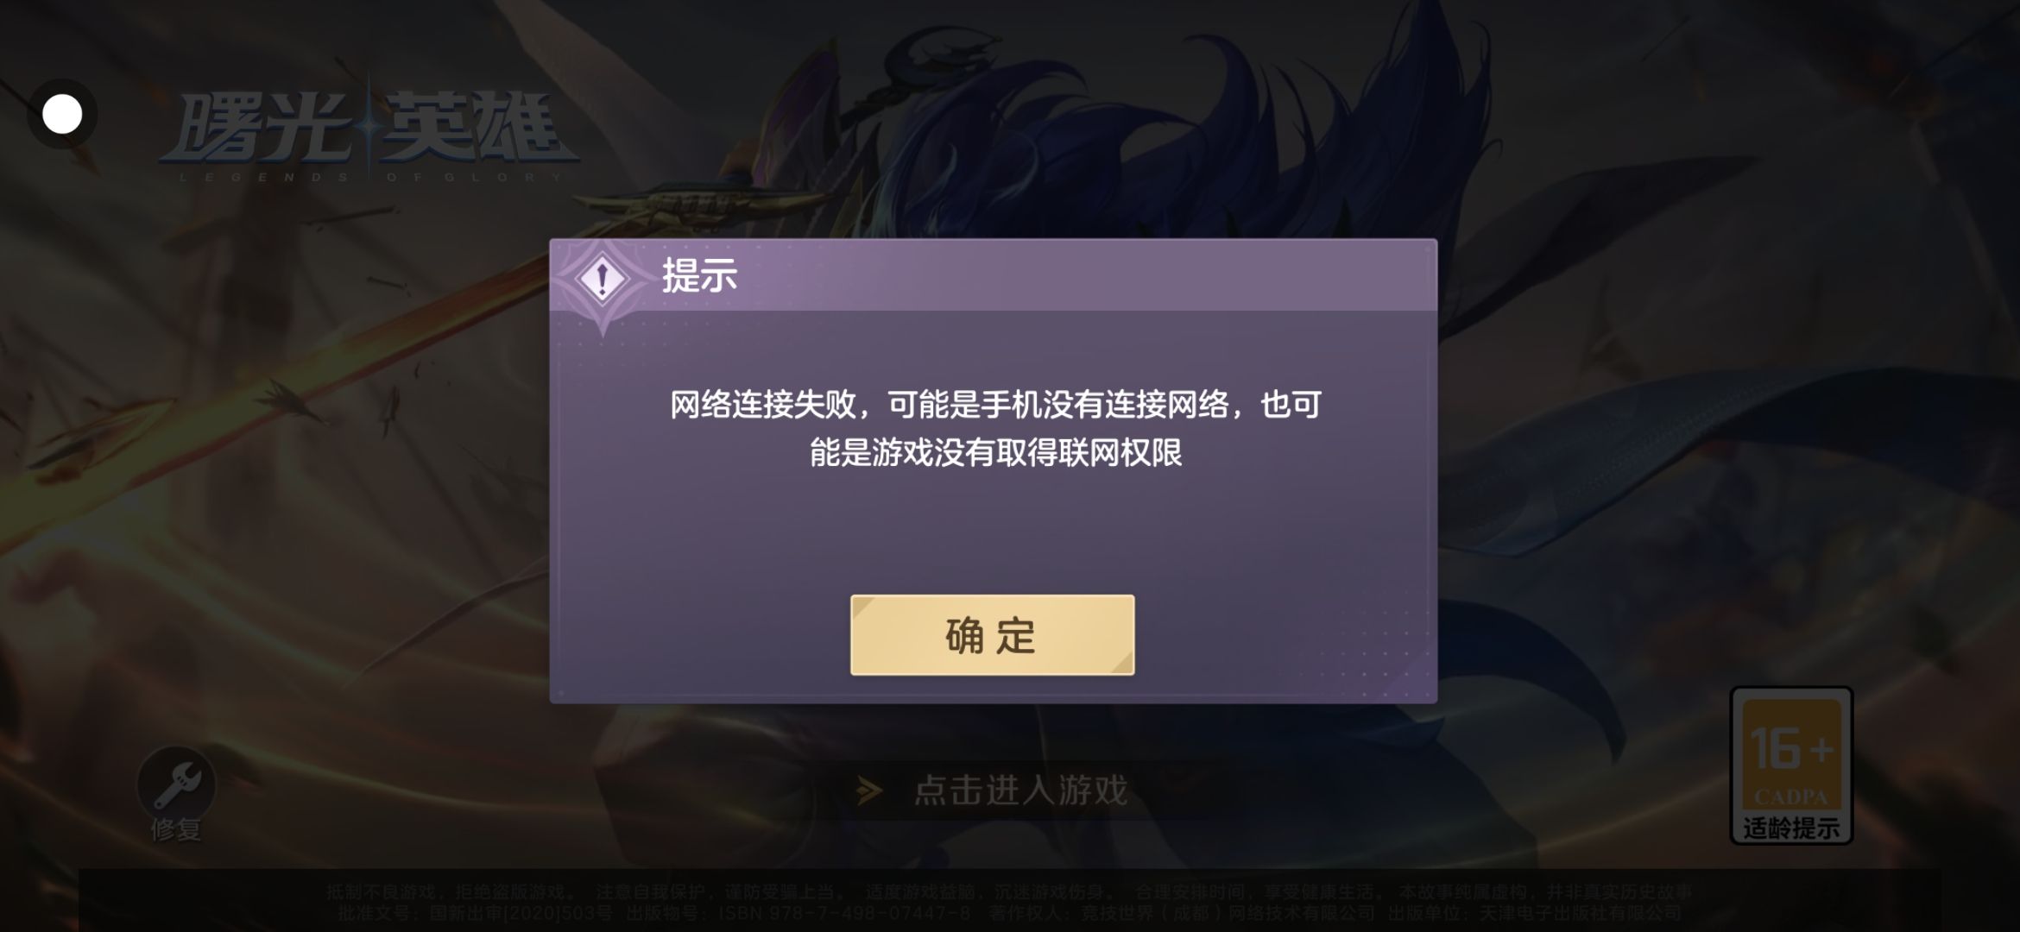Tap the white floating circle button
Screen dimensions: 2020x932
pyautogui.click(x=62, y=114)
